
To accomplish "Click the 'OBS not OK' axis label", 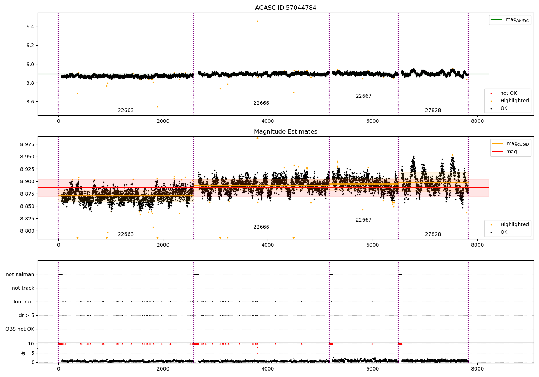I will (x=20, y=329).
